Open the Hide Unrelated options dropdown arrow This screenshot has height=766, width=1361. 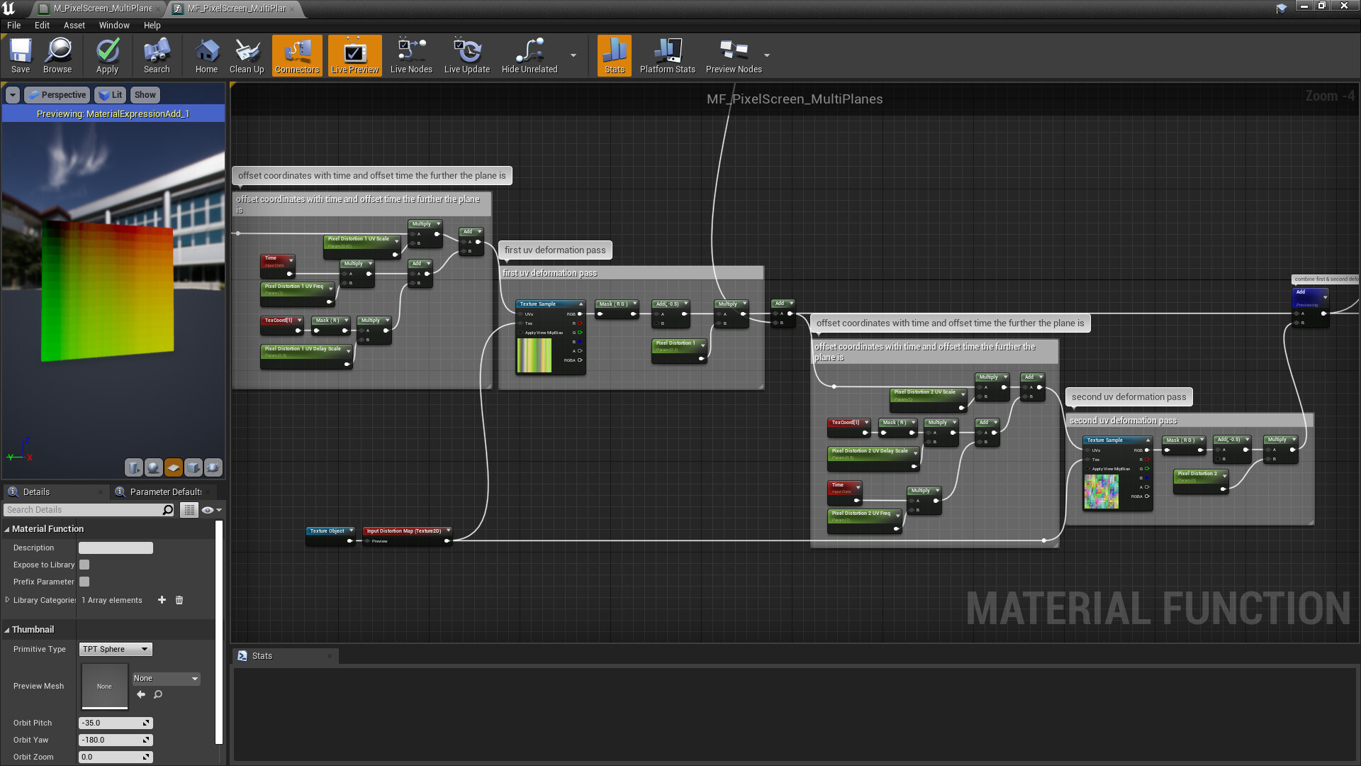tap(572, 55)
